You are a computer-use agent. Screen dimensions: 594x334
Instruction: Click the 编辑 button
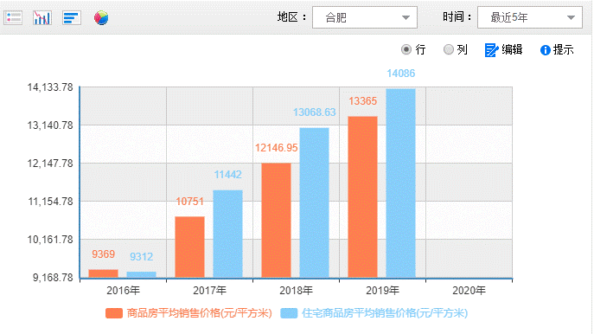pos(504,49)
